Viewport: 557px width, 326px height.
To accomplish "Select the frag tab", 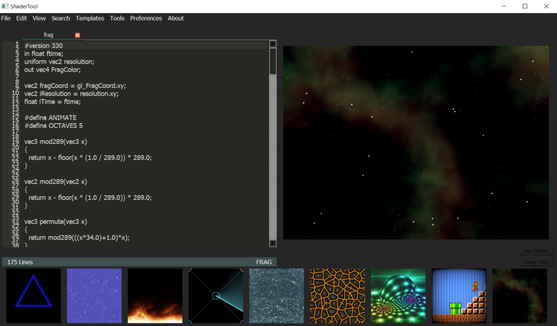I will 48,34.
